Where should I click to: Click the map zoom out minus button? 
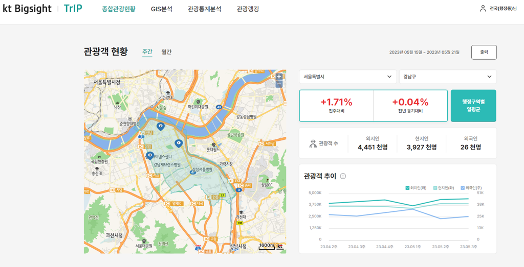(x=279, y=84)
